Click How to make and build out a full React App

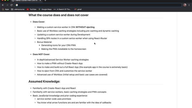click(x=82, y=67)
